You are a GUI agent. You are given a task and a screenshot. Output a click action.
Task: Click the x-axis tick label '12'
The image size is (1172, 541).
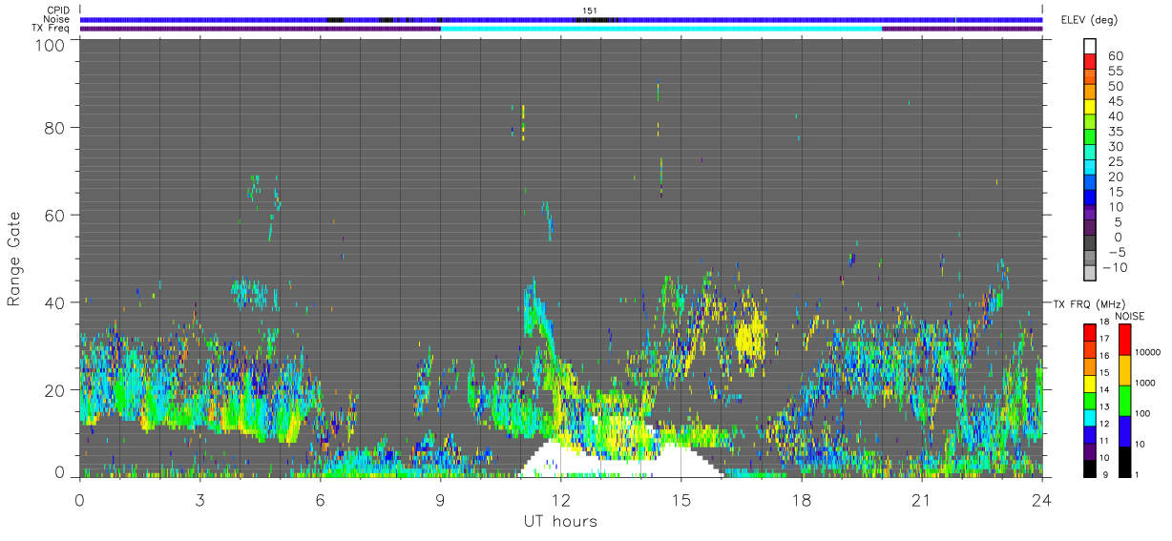pos(560,499)
